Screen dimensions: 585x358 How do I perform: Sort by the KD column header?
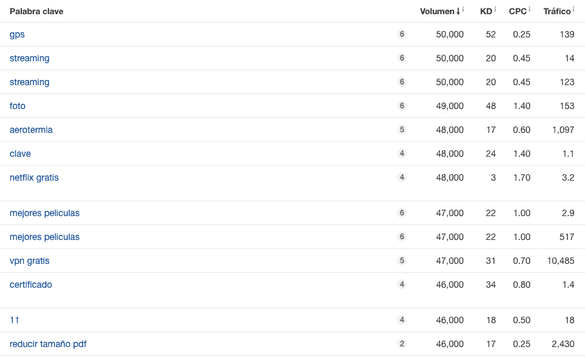486,11
